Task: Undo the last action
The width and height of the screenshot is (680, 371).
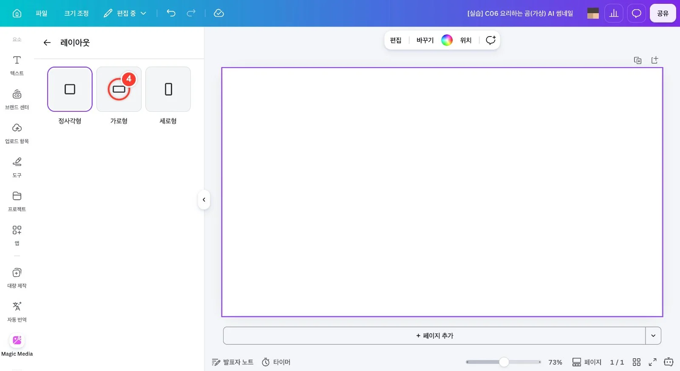Action: tap(171, 13)
